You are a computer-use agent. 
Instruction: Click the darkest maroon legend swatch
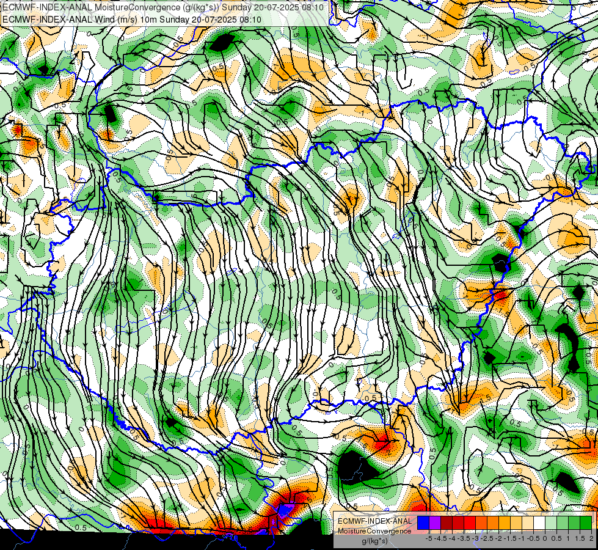click(447, 523)
